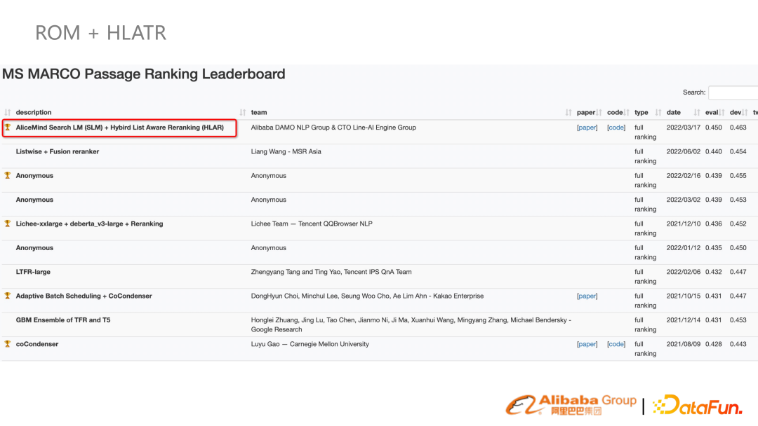Open the code link for AliceMind Search LM
Image resolution: width=758 pixels, height=426 pixels.
coord(616,128)
